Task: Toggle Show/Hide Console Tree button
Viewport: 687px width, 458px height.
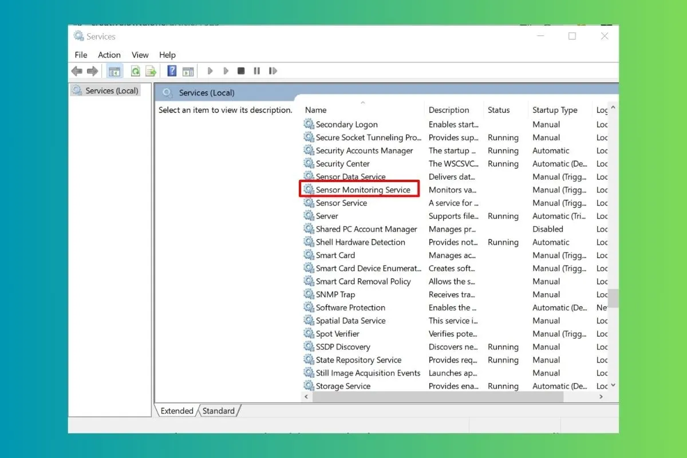Action: 114,71
